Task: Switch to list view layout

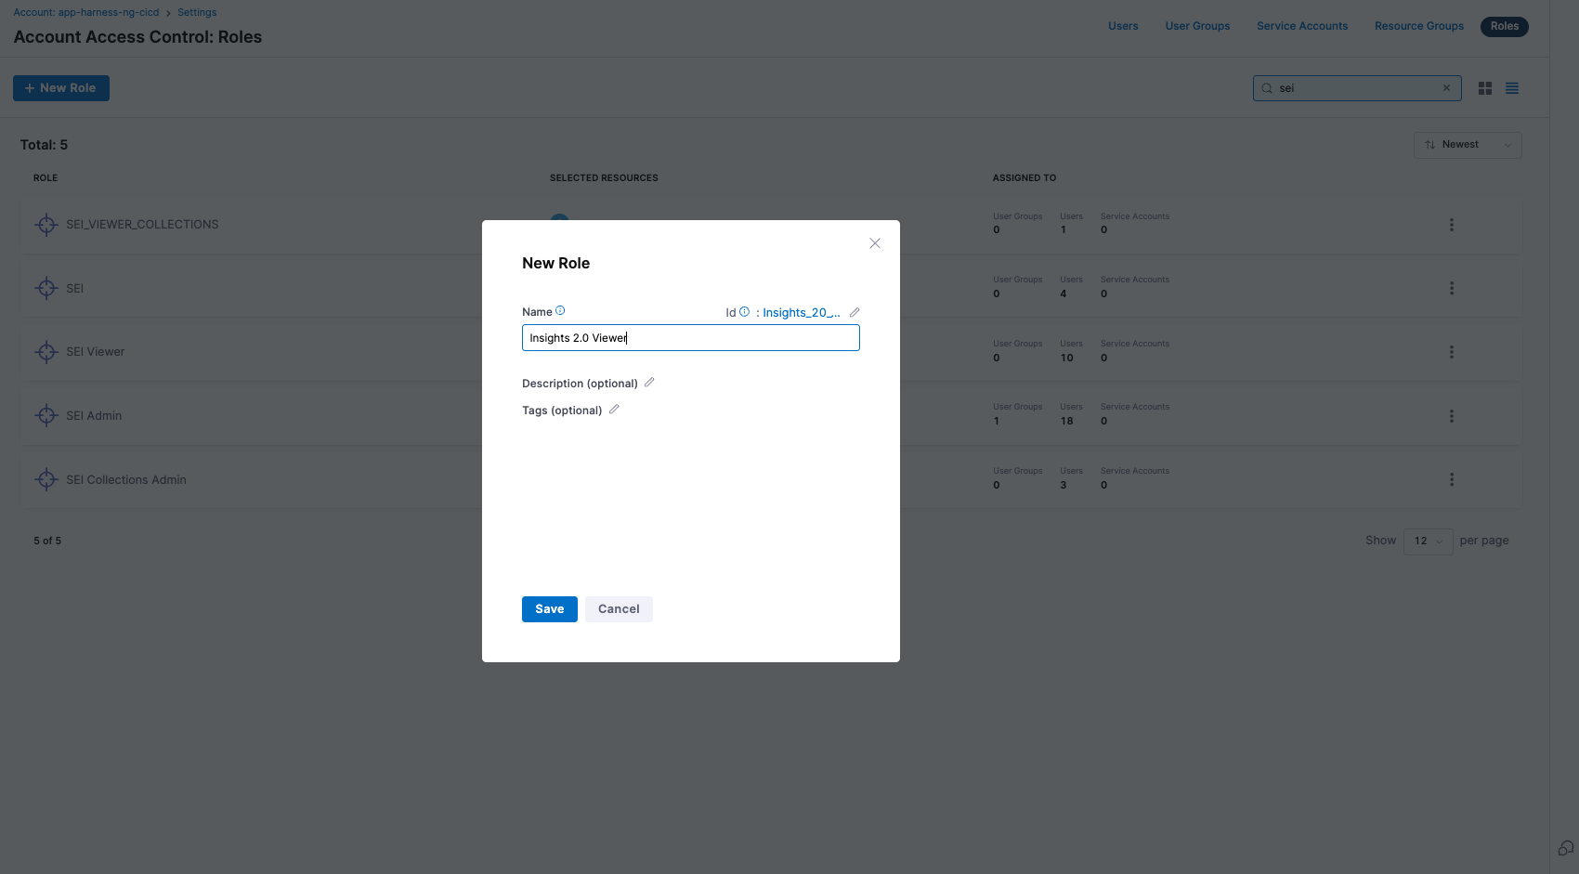Action: point(1512,88)
